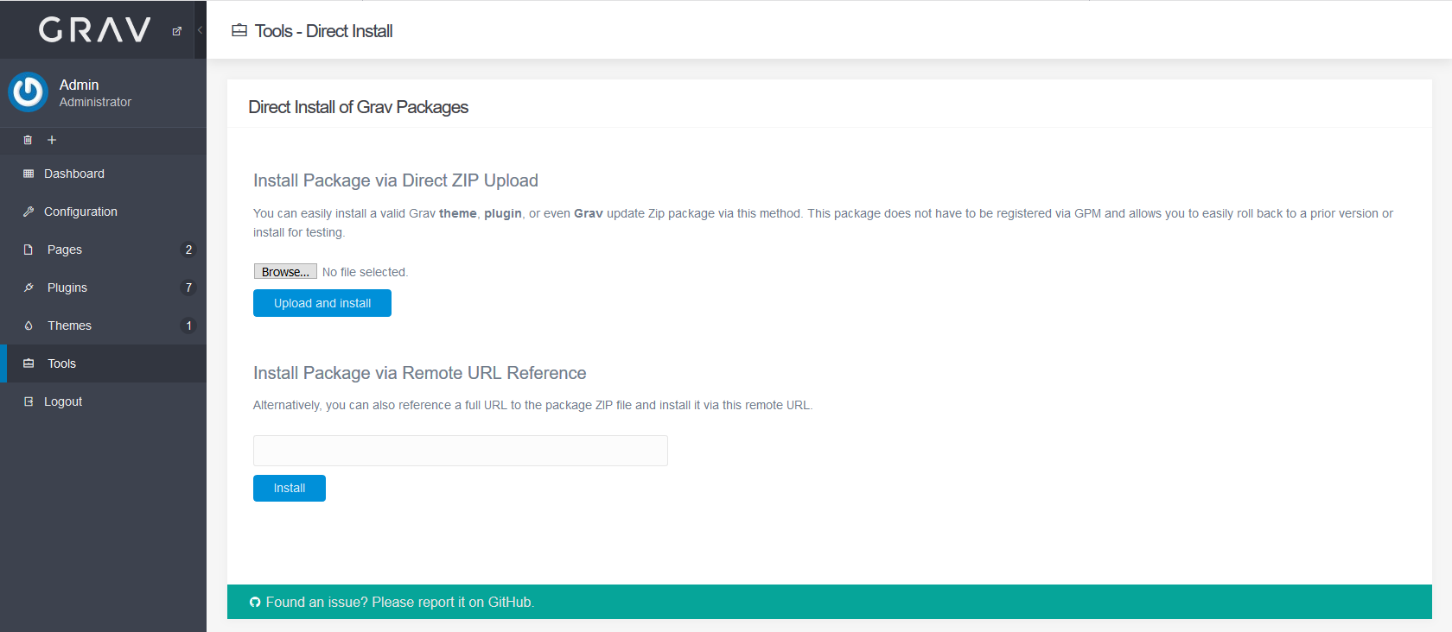This screenshot has height=632, width=1452.
Task: Collapse the sidebar with the chevron
Action: coord(200,30)
